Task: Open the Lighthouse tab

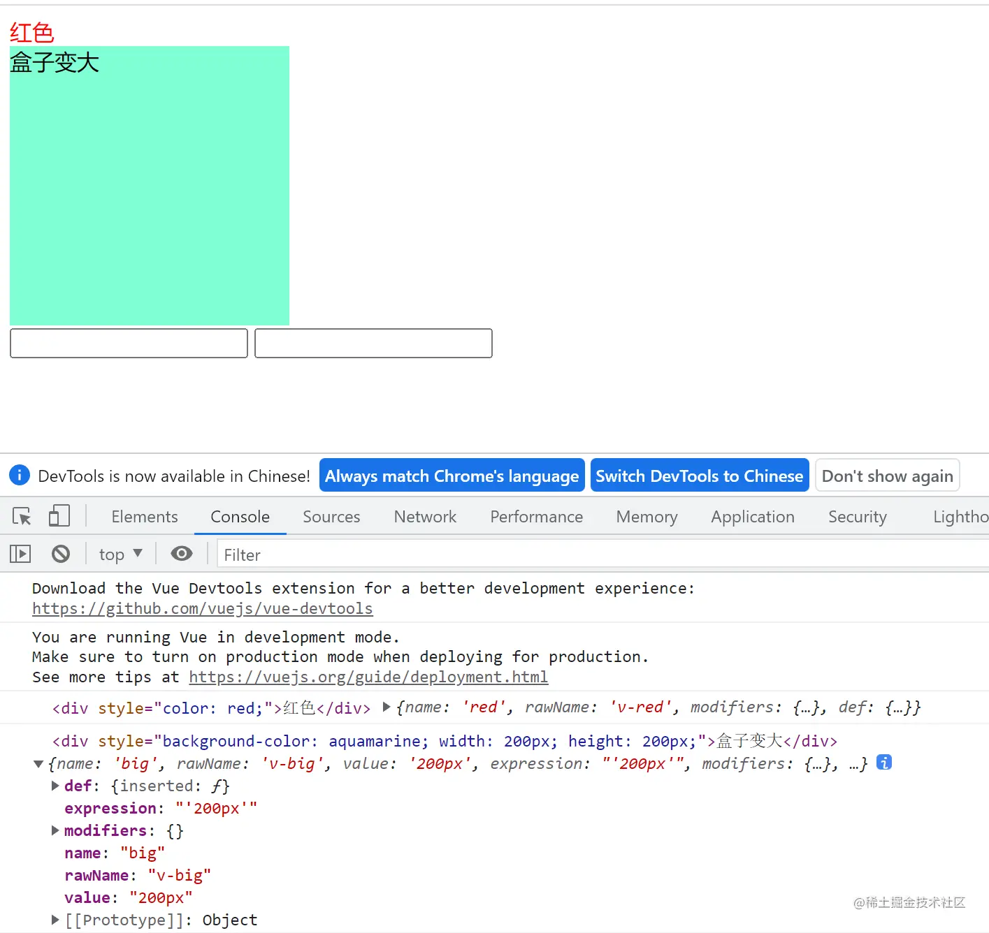Action: [x=960, y=517]
